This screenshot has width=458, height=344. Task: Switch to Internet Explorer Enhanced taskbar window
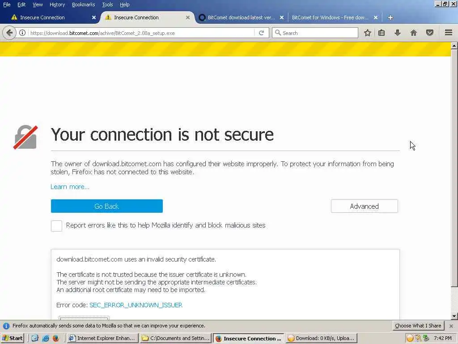[102, 338]
